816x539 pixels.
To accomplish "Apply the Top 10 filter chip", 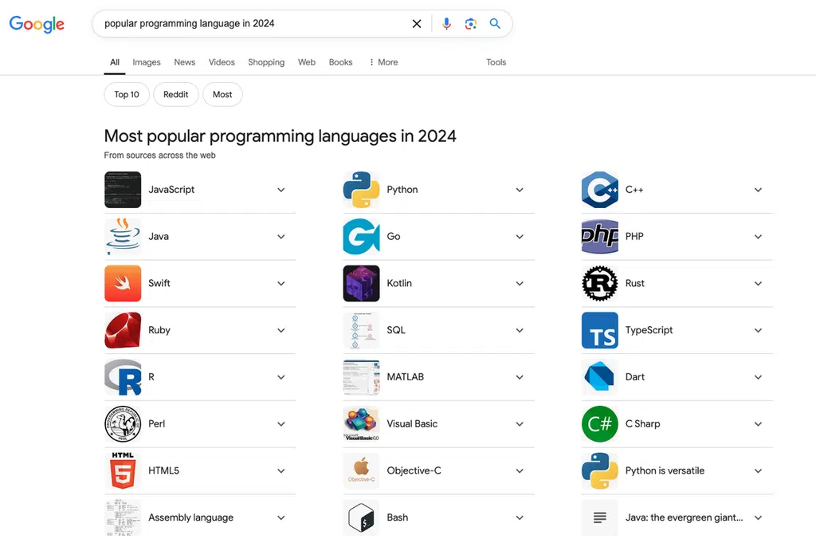I will coord(127,94).
